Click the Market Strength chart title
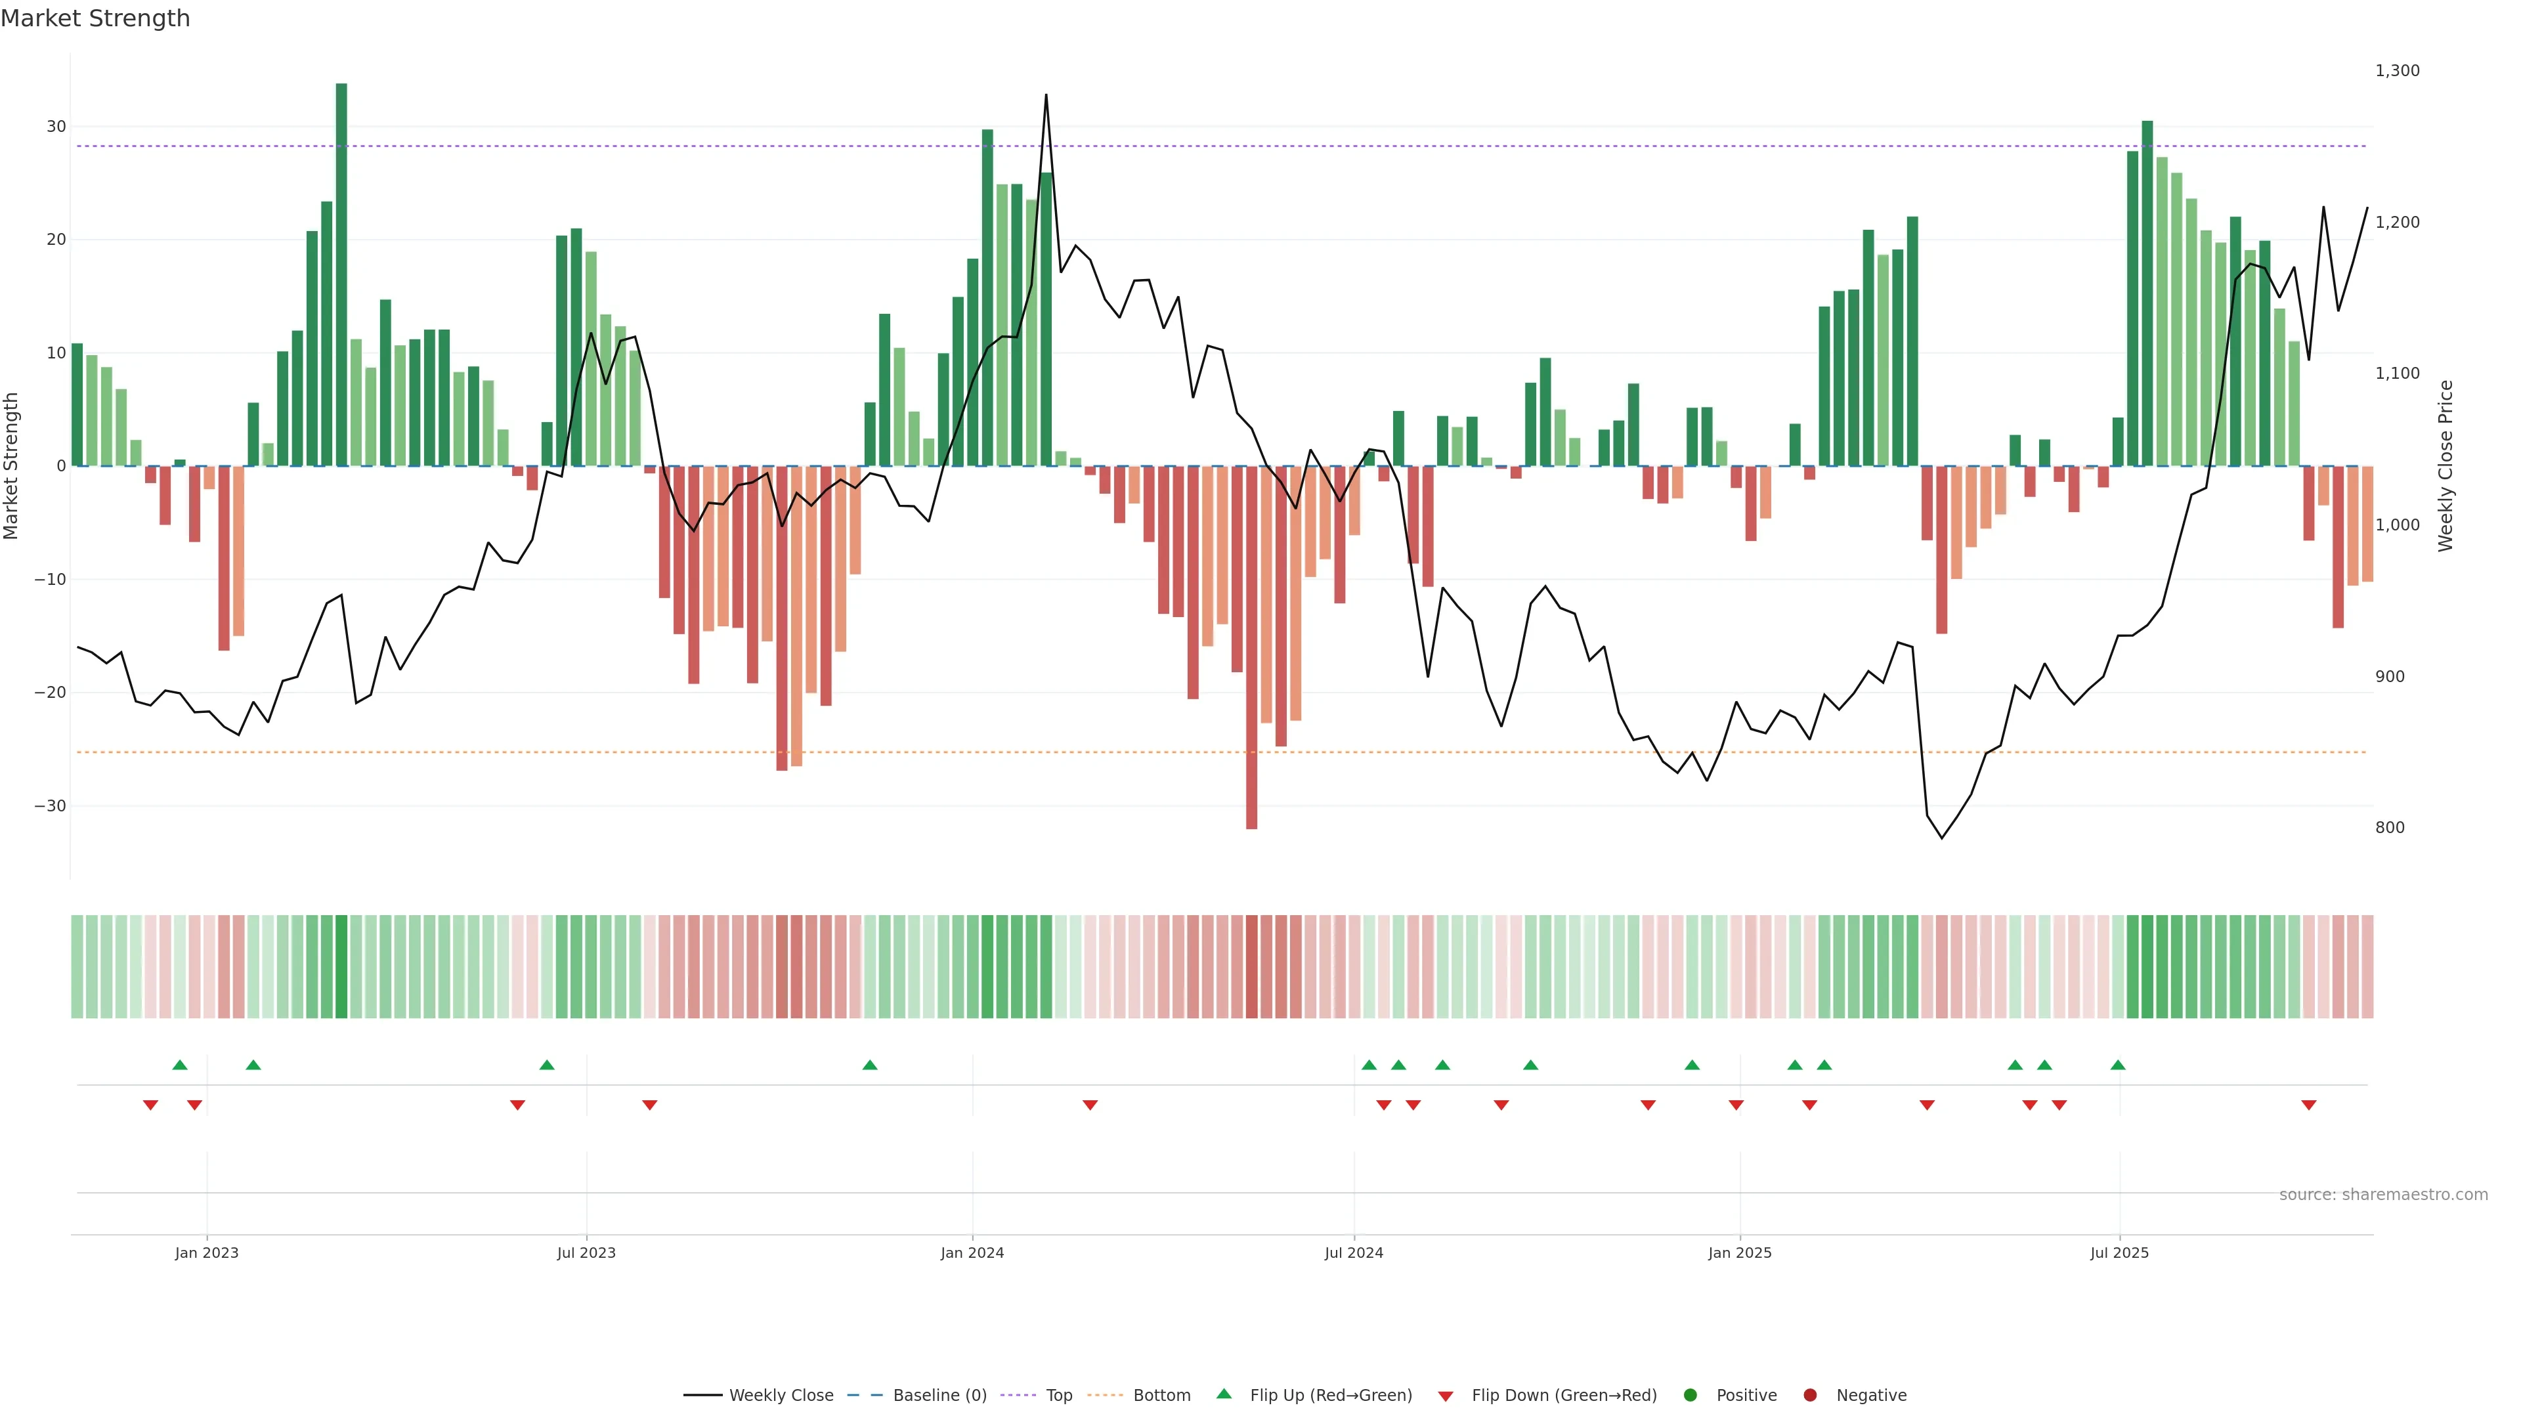 (95, 18)
